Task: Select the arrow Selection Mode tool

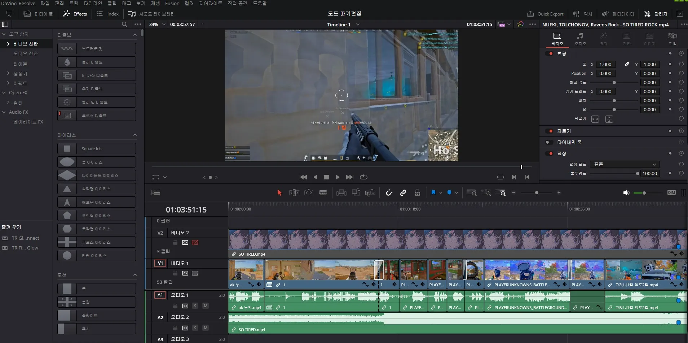Action: [279, 193]
